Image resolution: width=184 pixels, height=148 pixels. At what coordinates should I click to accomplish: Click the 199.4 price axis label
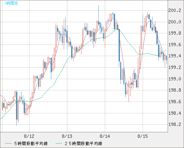[x=175, y=56]
